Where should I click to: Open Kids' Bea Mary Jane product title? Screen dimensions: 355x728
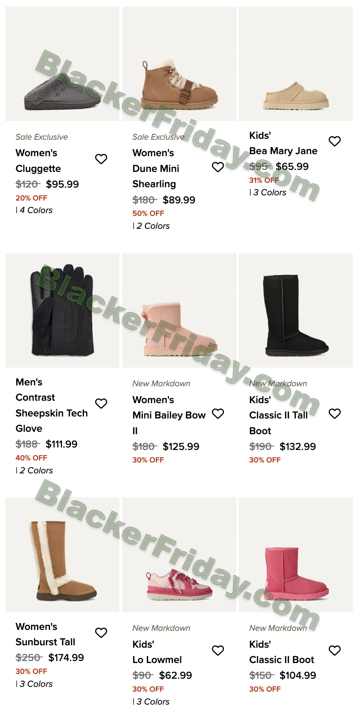coord(283,143)
